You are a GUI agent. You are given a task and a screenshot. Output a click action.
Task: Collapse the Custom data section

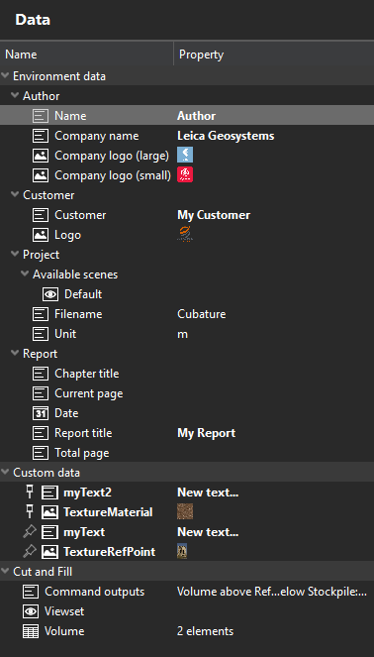click(5, 473)
